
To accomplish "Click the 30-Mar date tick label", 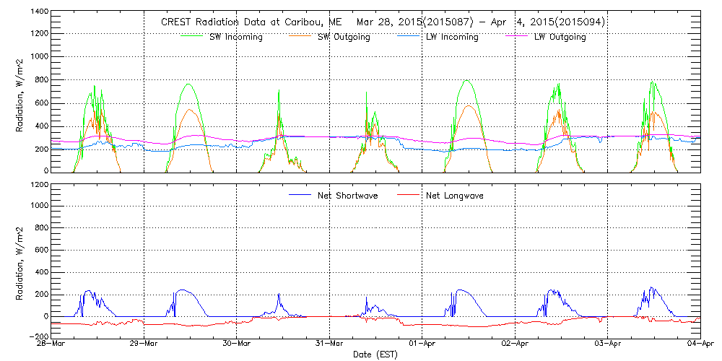I will pyautogui.click(x=237, y=344).
